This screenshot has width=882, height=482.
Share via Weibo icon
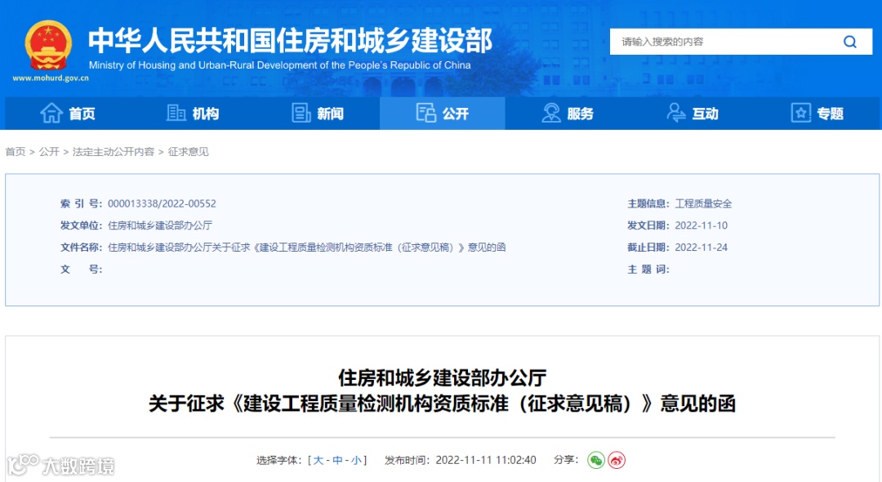617,460
